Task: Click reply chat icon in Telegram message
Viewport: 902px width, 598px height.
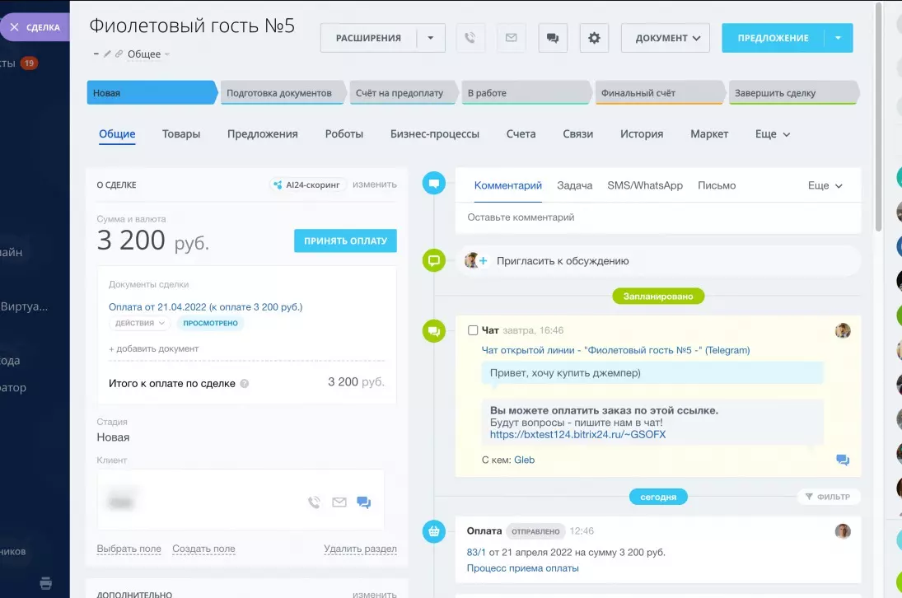Action: click(842, 460)
